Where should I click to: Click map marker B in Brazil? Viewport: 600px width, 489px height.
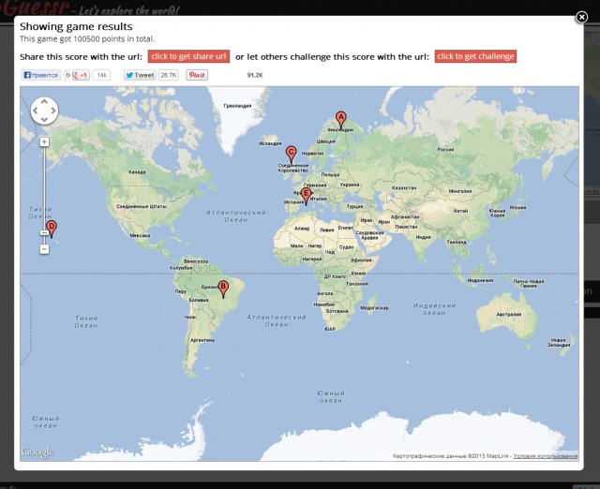(x=223, y=289)
